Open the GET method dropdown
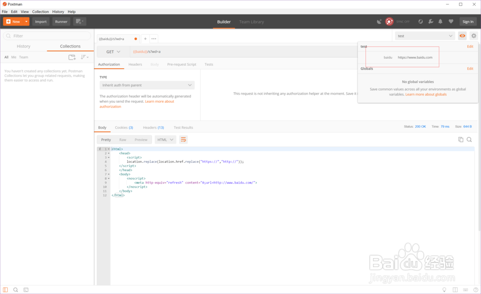 click(113, 52)
